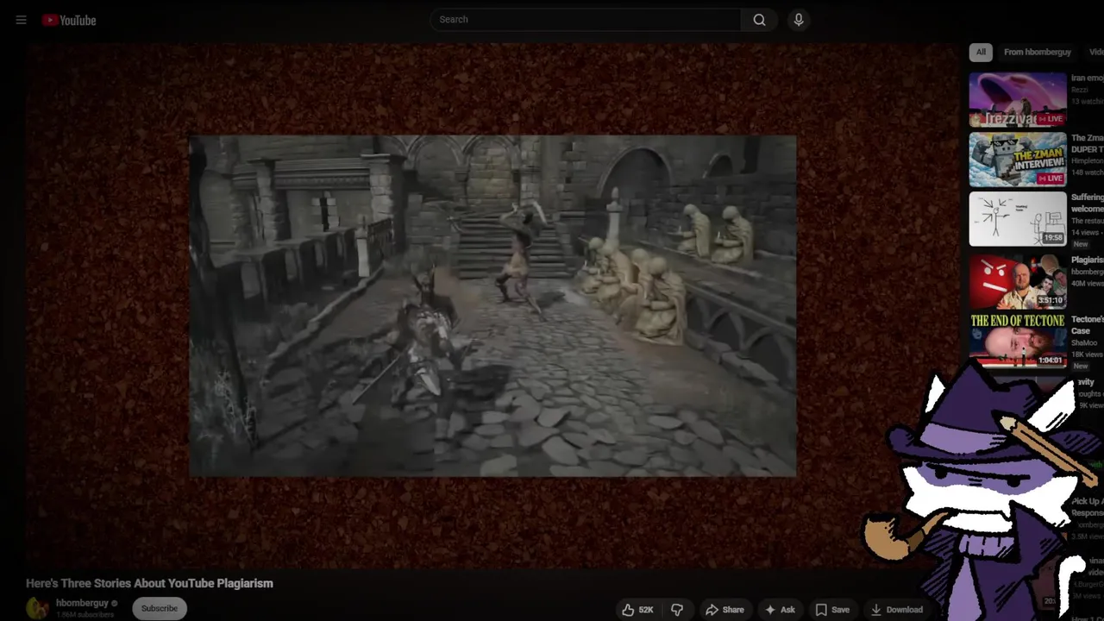
Task: Open the hamburger guide menu
Action: pos(21,20)
